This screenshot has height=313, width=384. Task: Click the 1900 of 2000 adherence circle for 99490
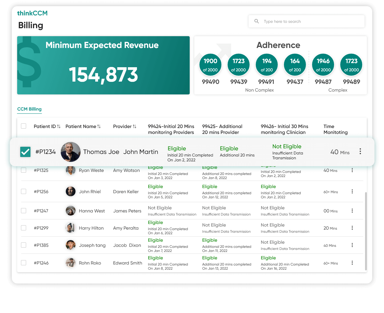click(x=210, y=65)
